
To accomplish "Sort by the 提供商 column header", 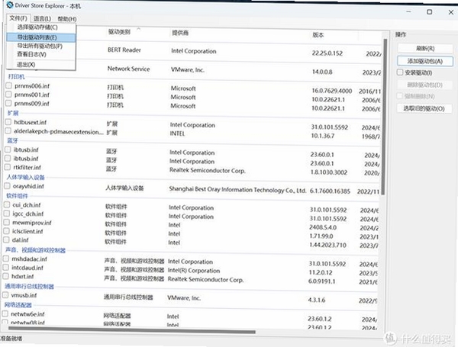I will point(180,33).
